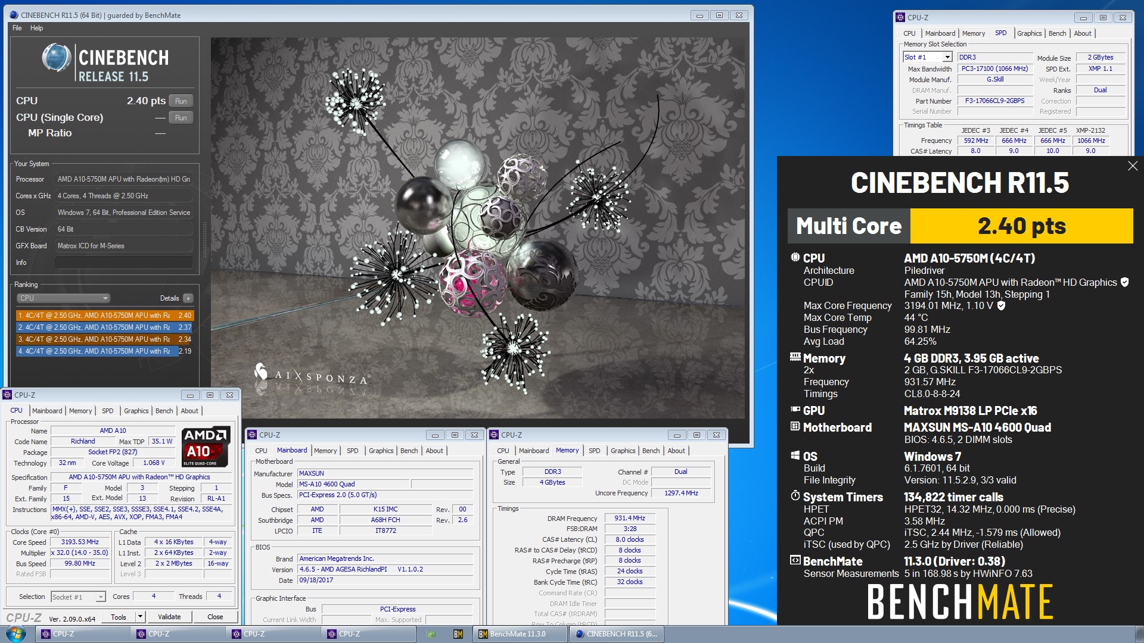Viewport: 1144px width, 643px height.
Task: Click the CPU-Z SPD window title icon
Action: [900, 18]
